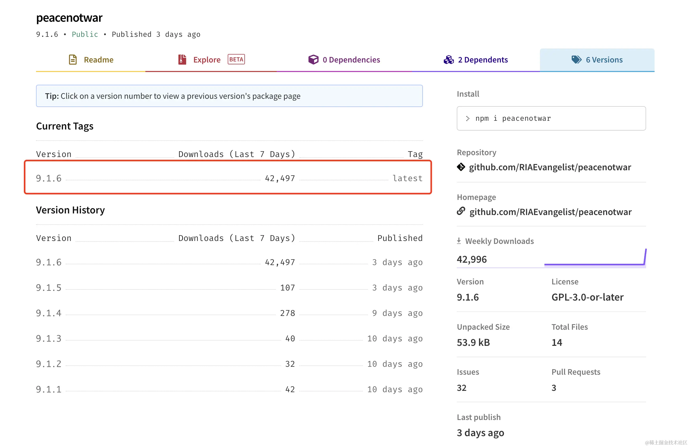
Task: View version 9.1.4 package page
Action: pos(49,313)
